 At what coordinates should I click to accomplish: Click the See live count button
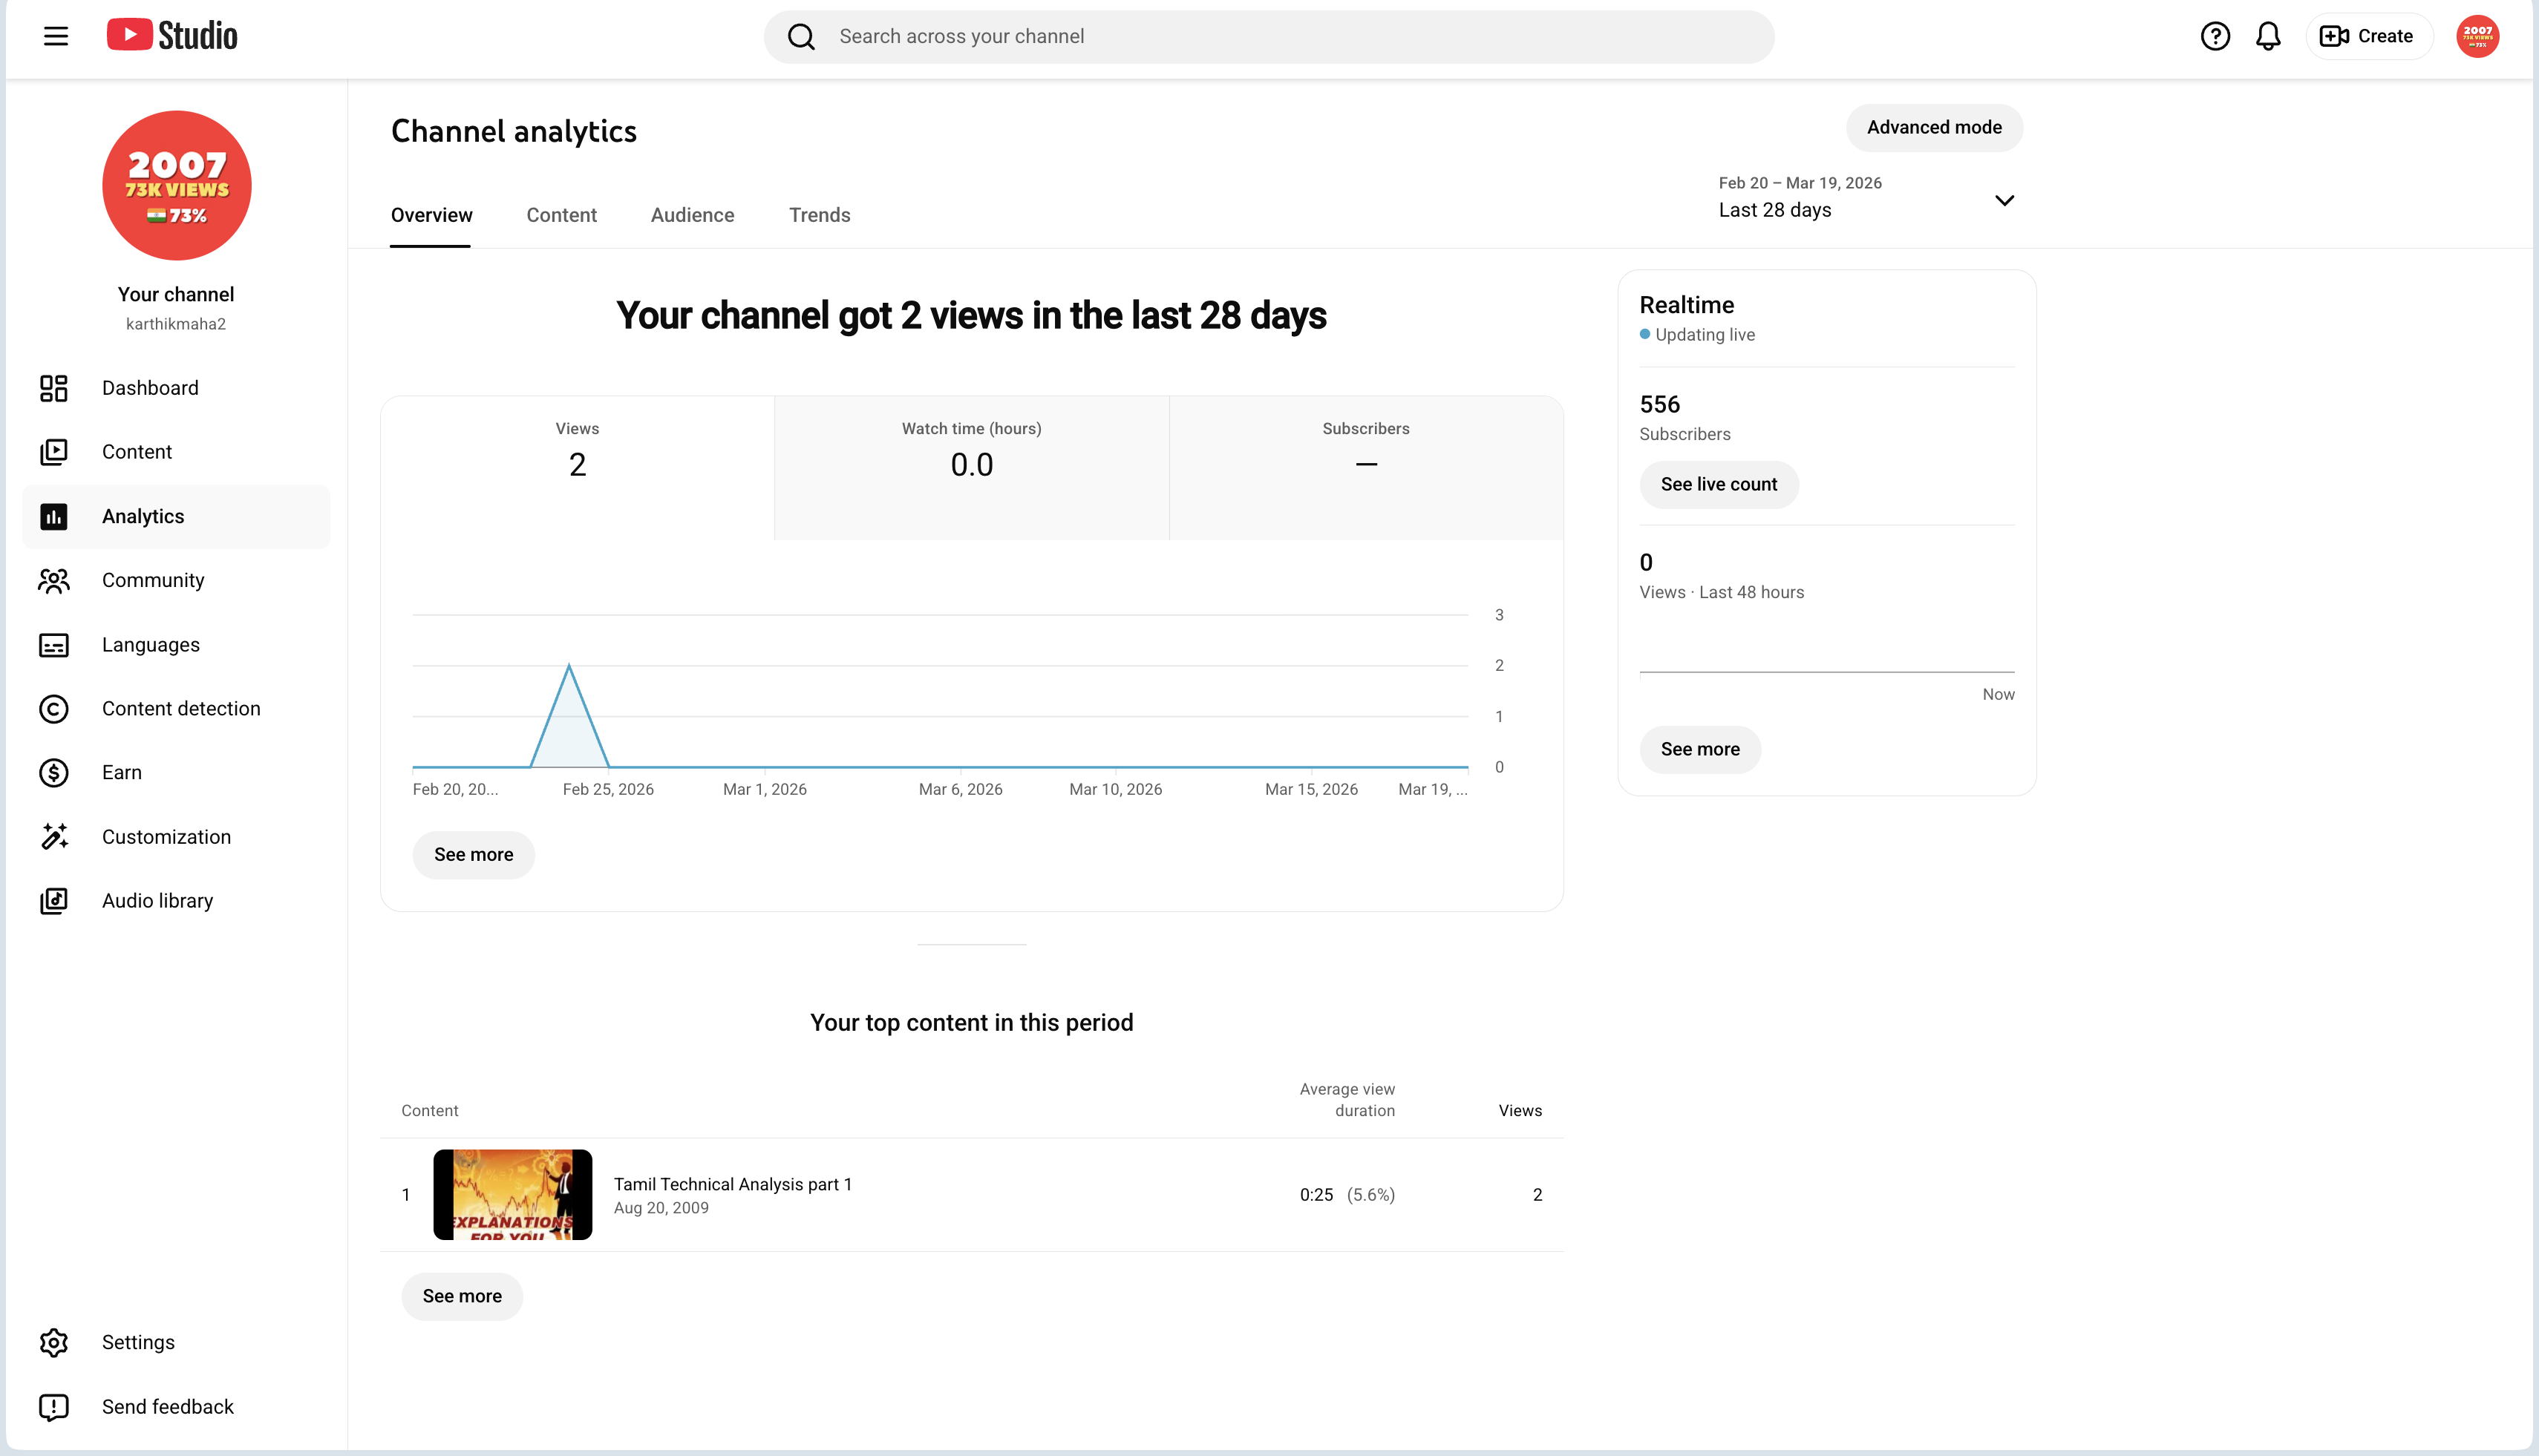(x=1719, y=484)
